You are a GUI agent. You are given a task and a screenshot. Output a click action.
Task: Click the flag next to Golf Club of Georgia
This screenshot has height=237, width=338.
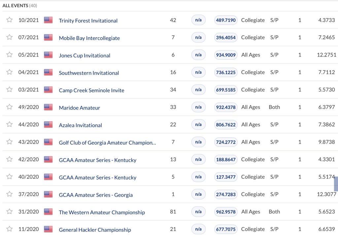[x=48, y=142]
